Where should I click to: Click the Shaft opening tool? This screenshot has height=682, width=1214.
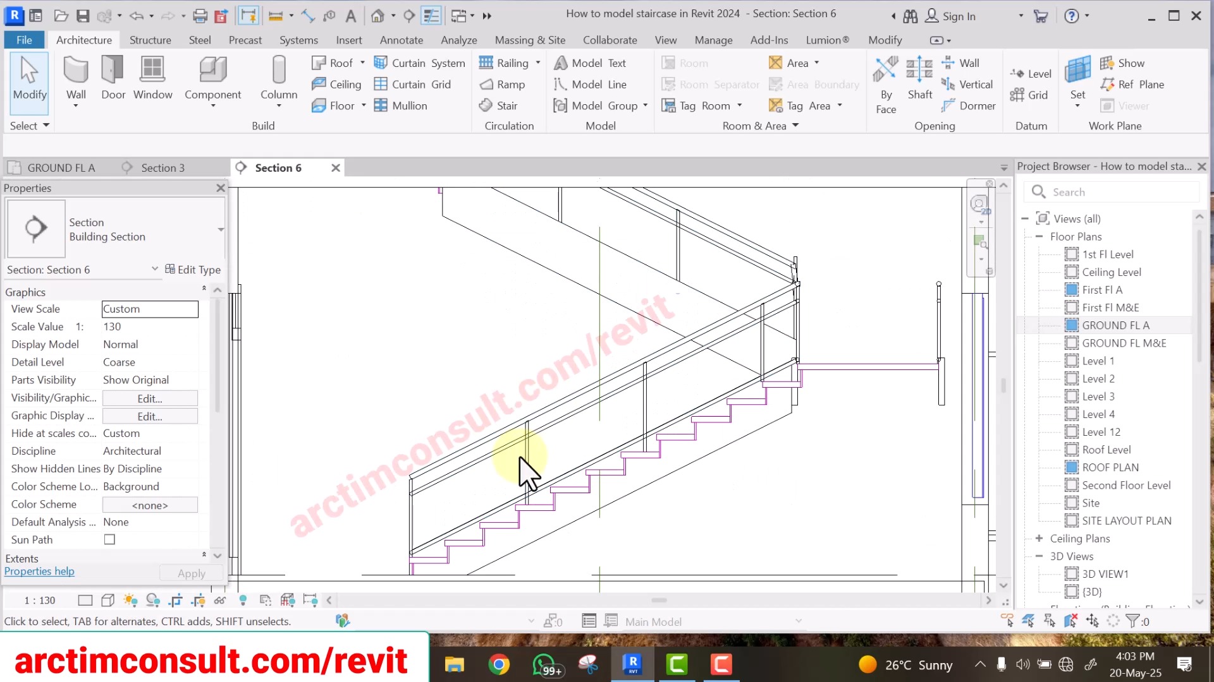click(x=919, y=78)
